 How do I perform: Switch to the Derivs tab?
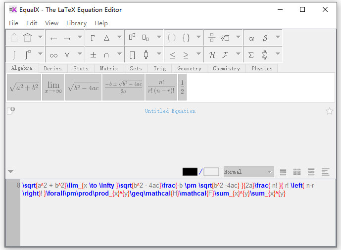(x=53, y=68)
